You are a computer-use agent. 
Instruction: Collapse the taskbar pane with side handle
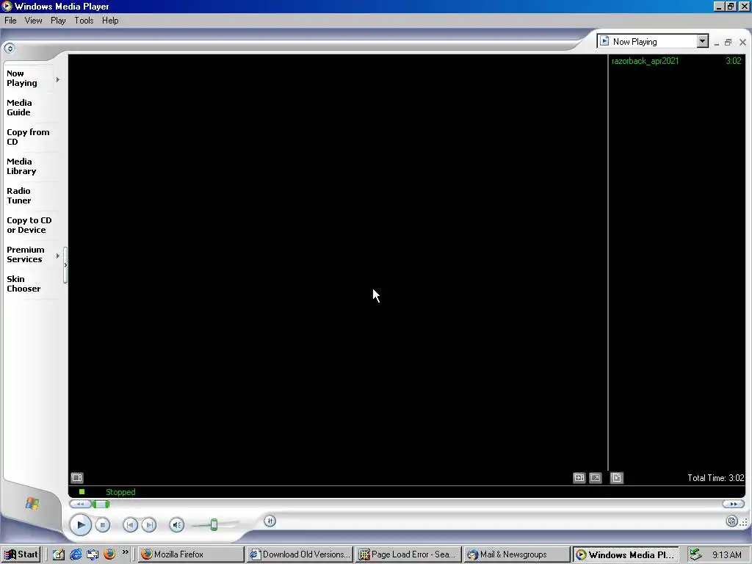coord(65,264)
